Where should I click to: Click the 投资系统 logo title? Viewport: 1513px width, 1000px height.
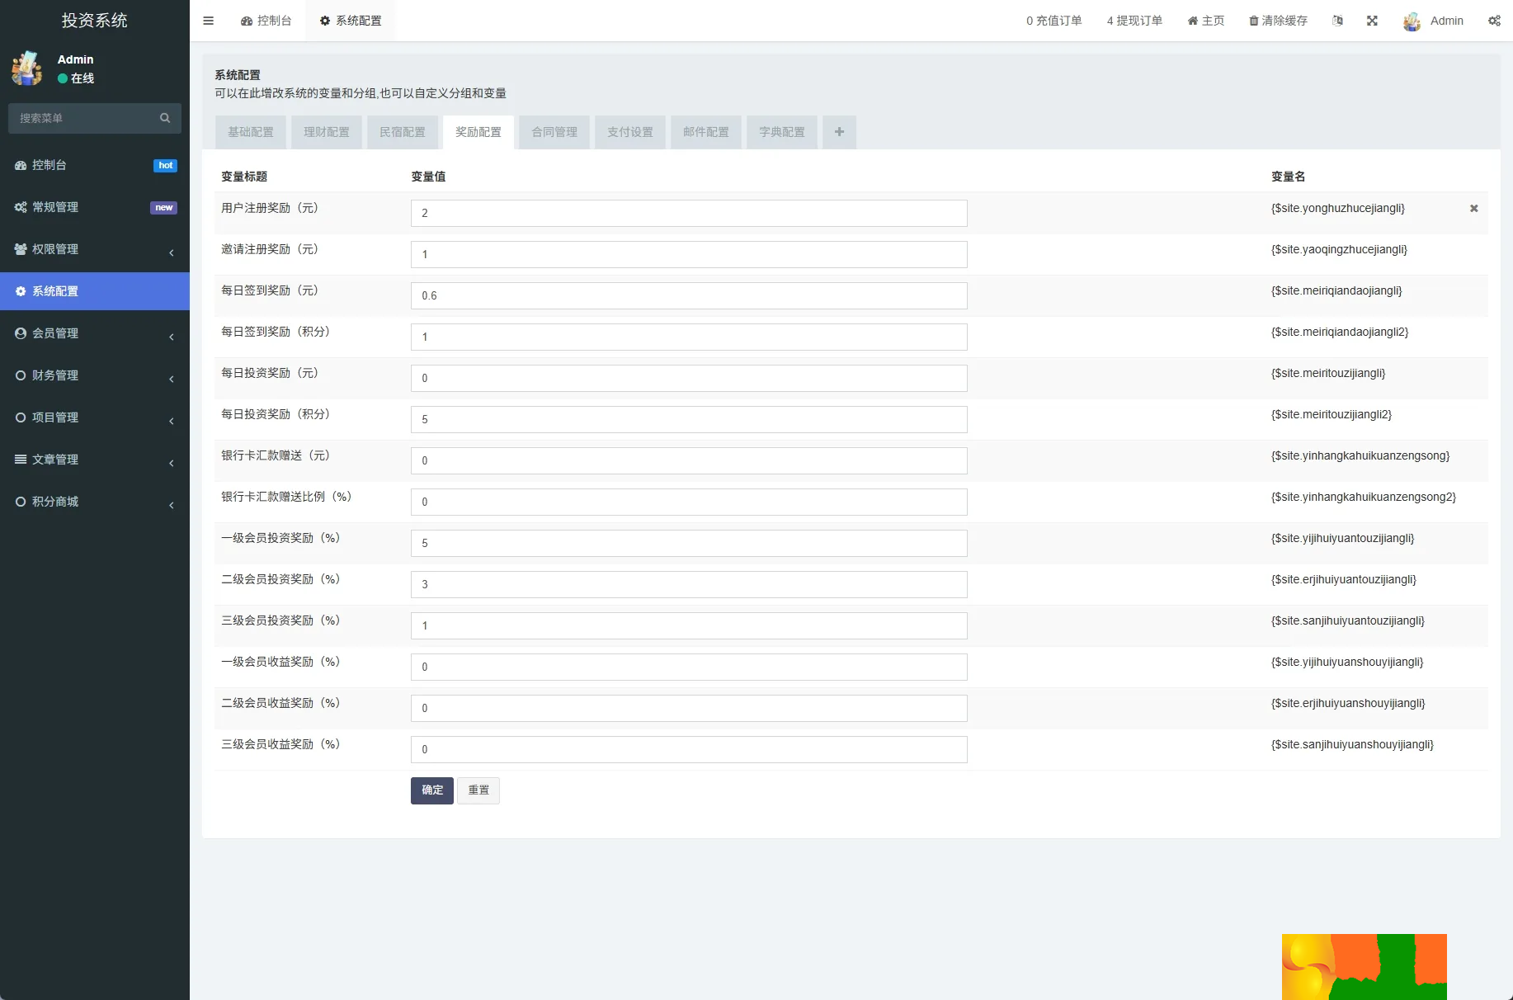tap(95, 21)
